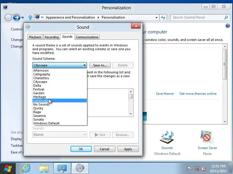Click the Control Panel taskbar button
The image size is (233, 174).
[x=62, y=168]
